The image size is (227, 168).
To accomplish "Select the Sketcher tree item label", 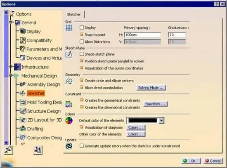I will (x=36, y=93).
